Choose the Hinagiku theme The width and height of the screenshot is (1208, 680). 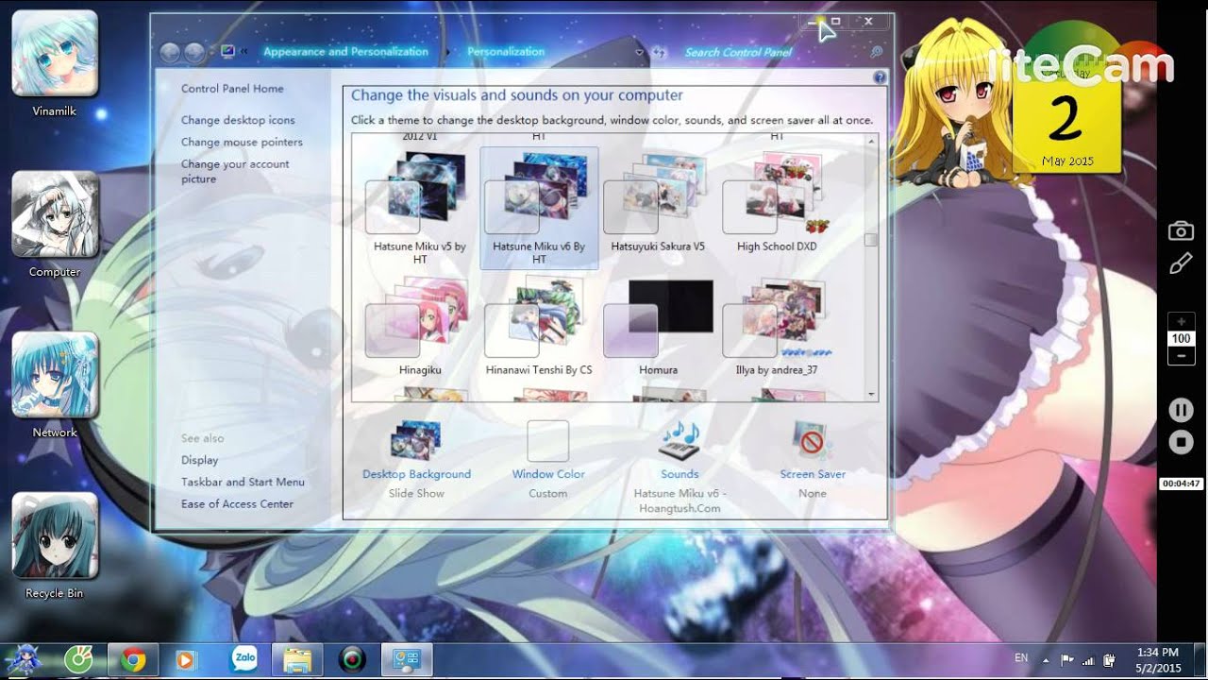[x=419, y=326]
